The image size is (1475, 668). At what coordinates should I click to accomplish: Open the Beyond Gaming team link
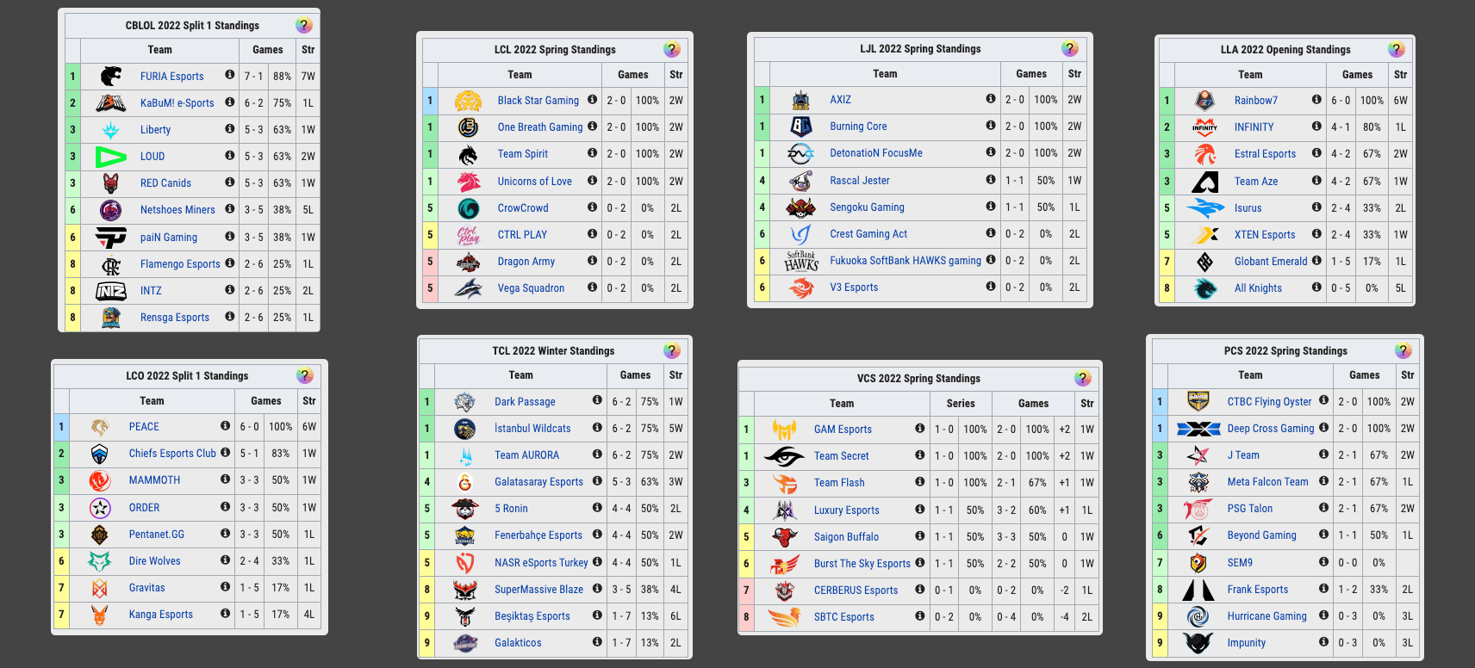tap(1262, 535)
